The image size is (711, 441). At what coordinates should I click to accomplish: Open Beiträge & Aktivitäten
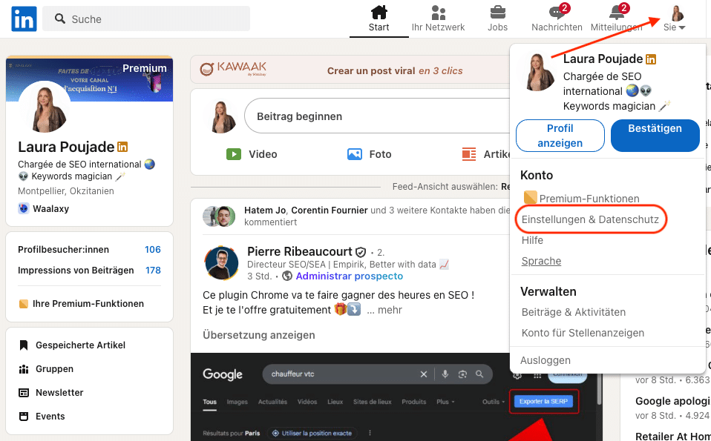(574, 313)
